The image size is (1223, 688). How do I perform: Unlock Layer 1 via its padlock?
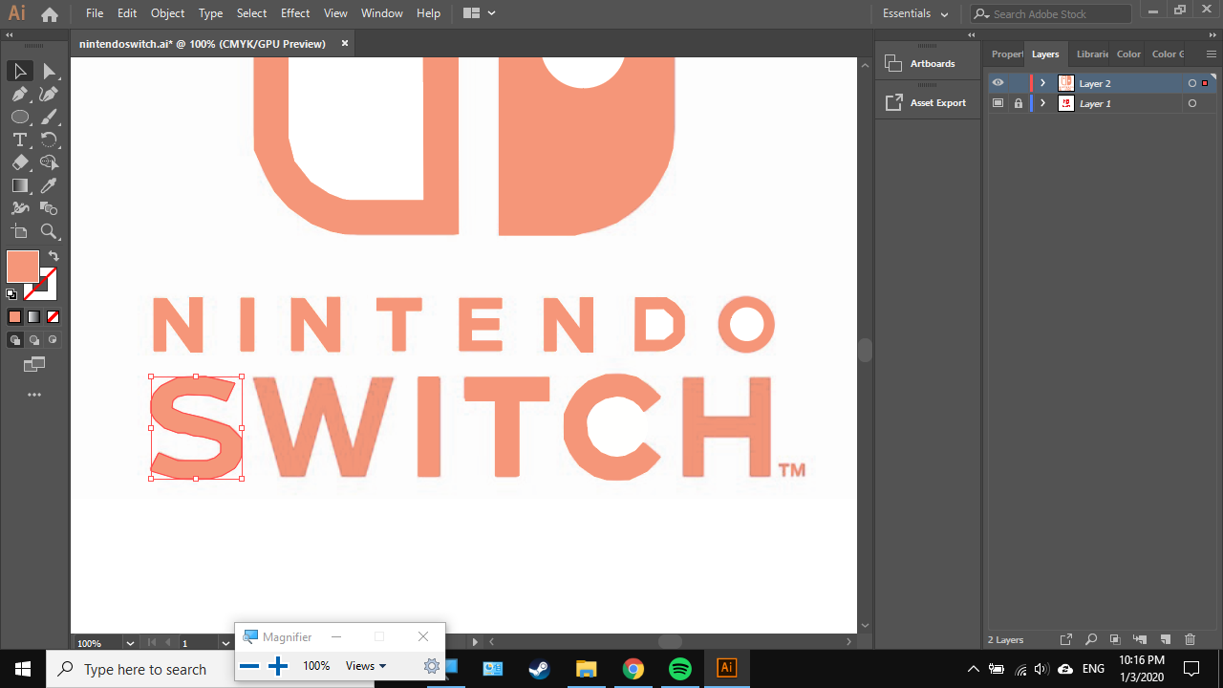1018,103
